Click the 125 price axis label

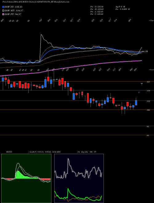point(148,82)
